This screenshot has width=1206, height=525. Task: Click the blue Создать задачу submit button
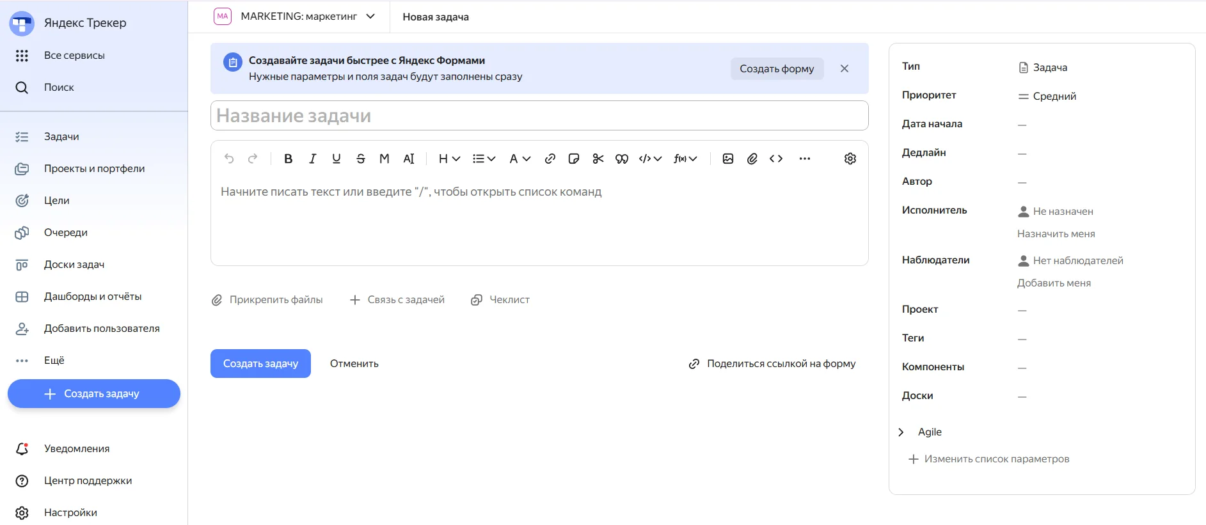pyautogui.click(x=260, y=363)
